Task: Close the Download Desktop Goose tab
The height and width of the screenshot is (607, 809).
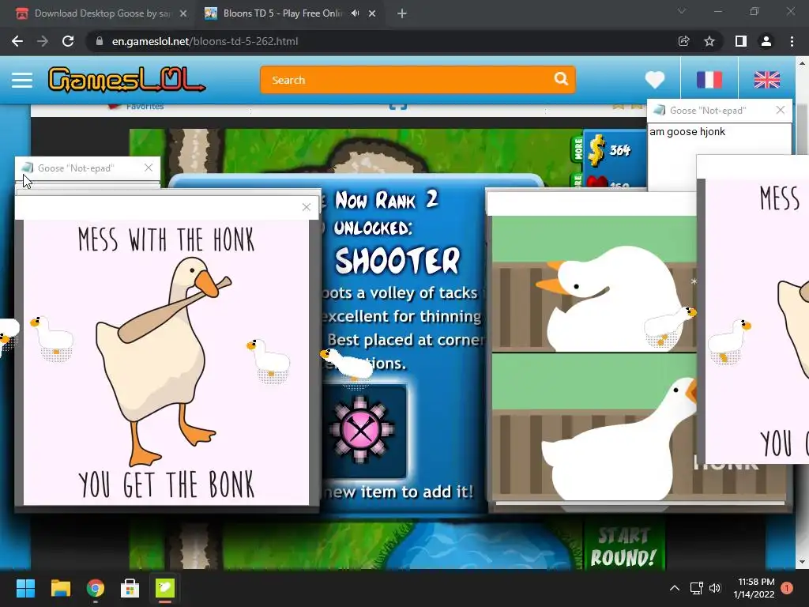Action: [x=183, y=14]
